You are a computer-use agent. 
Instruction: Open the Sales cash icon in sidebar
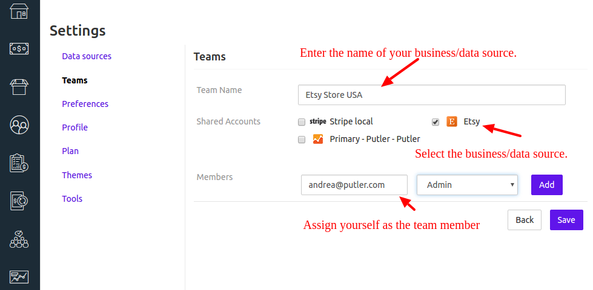[19, 49]
